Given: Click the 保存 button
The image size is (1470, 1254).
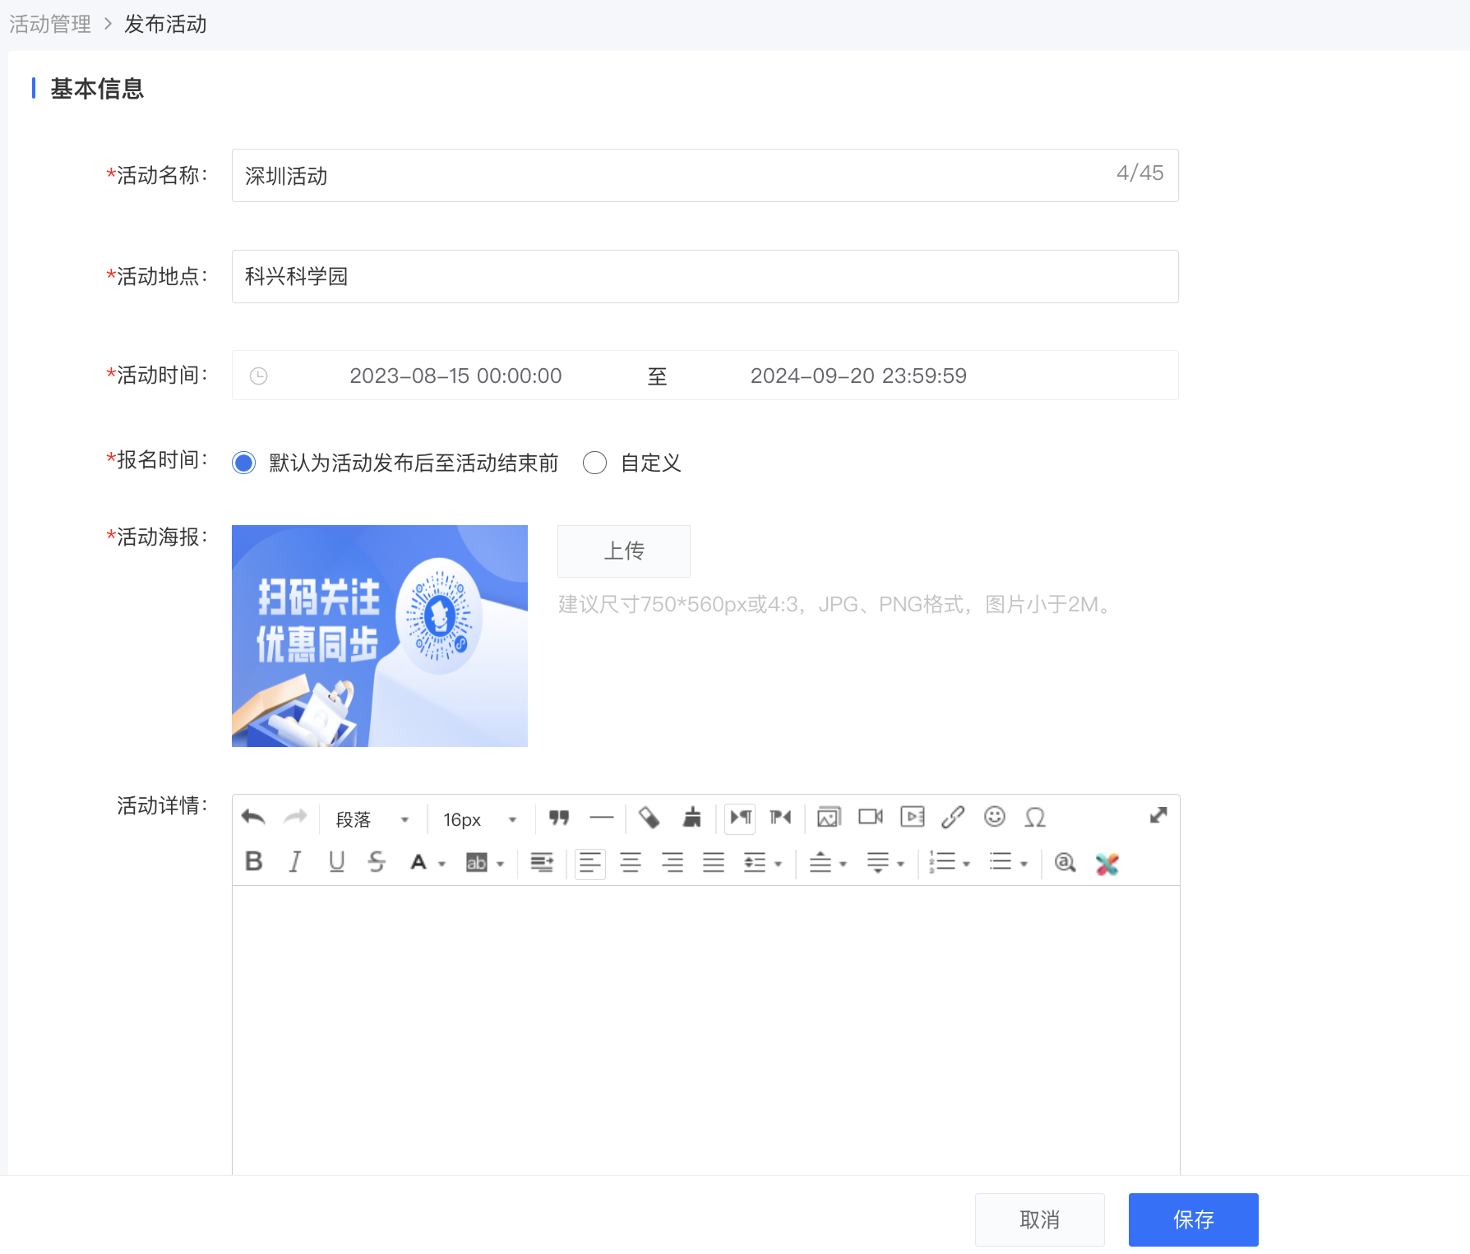Looking at the screenshot, I should tap(1194, 1219).
